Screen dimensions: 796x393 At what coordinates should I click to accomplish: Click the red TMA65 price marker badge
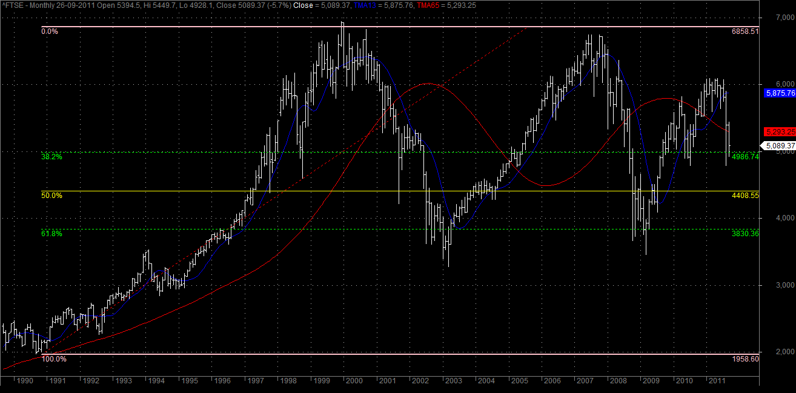[x=779, y=132]
